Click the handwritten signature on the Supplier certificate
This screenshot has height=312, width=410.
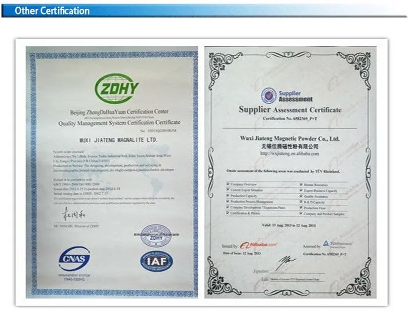point(287,262)
